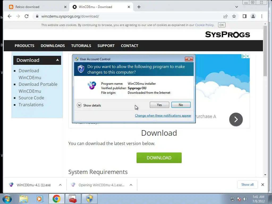The width and height of the screenshot is (272, 204).
Task: Reload the page with refresh icon
Action: [27, 16]
